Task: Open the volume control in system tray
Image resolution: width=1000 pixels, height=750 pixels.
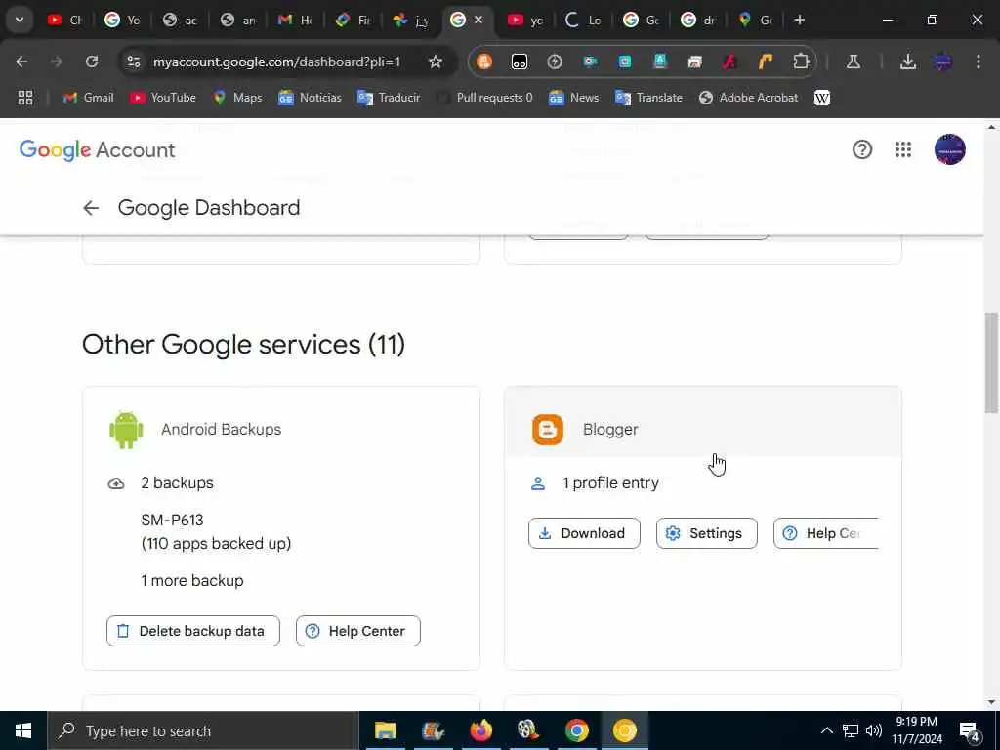Action: coord(874,730)
